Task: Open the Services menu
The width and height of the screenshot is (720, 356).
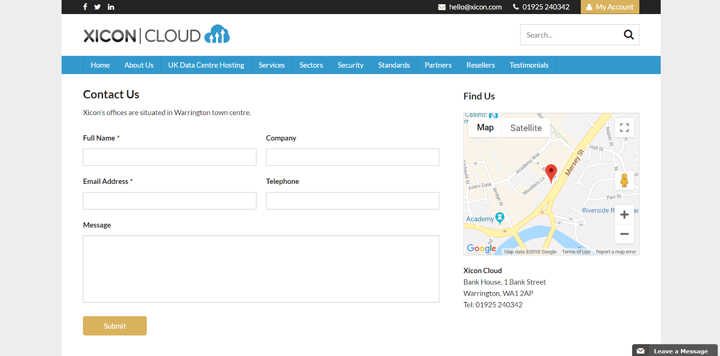Action: (x=272, y=65)
